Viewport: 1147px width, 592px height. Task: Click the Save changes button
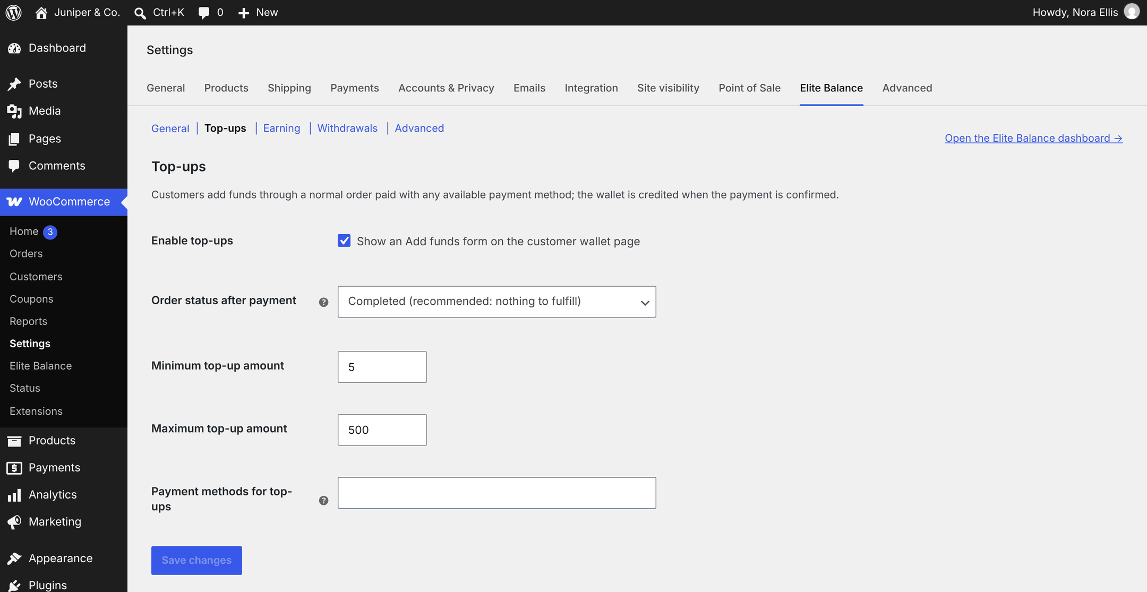click(196, 560)
